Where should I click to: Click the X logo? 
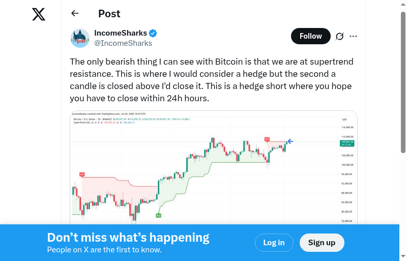39,14
